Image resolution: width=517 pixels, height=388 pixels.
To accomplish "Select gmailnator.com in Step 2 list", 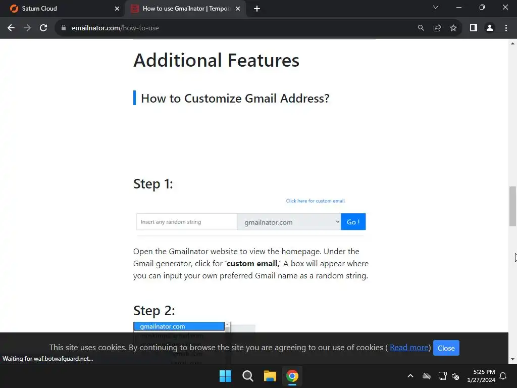I will [179, 326].
